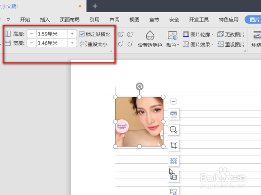Add a new document tab
The height and width of the screenshot is (195, 261).
point(95,6)
